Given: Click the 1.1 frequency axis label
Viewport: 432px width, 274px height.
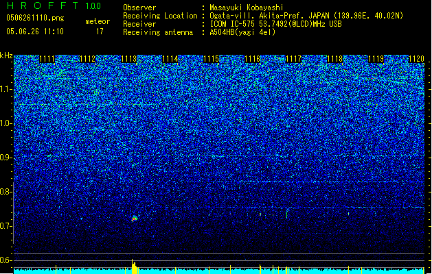Looking at the screenshot, I should tap(6, 89).
